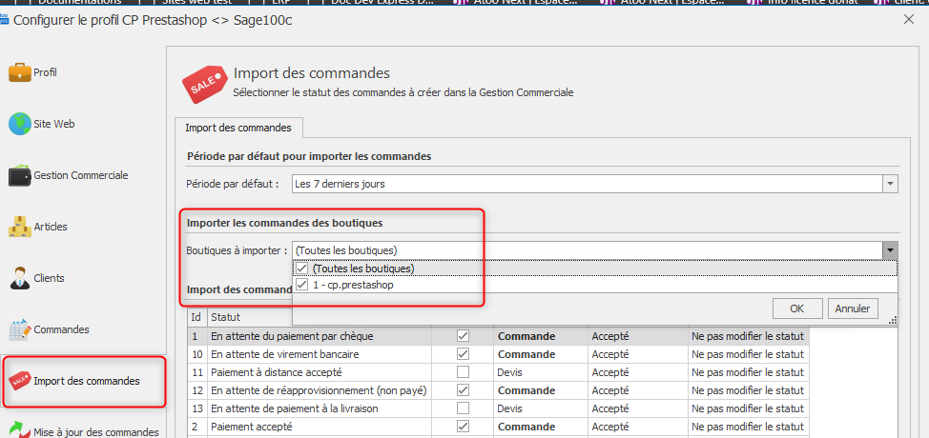The width and height of the screenshot is (929, 438).
Task: Click Ne pas modifier le statut in chèque row
Action: [x=749, y=336]
